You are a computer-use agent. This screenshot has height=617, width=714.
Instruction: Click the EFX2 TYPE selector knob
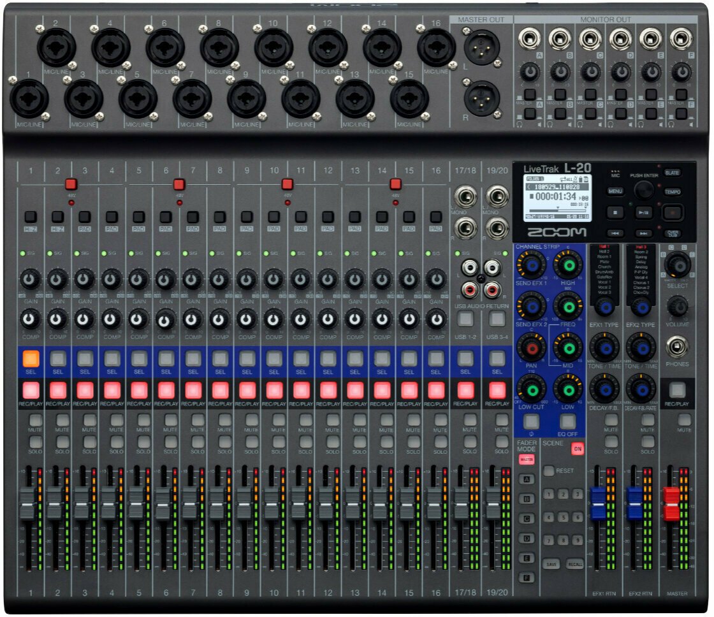pos(640,308)
